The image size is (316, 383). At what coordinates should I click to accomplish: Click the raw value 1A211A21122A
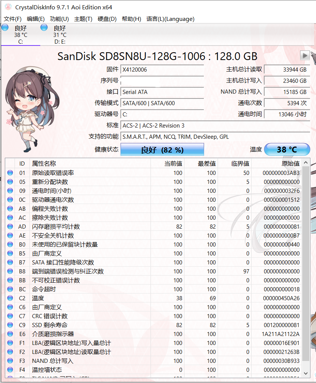click(281, 334)
